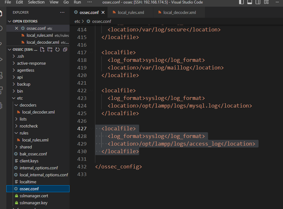The height and width of the screenshot is (209, 283).
Task: Open the Selection menu
Action: click(36, 2)
